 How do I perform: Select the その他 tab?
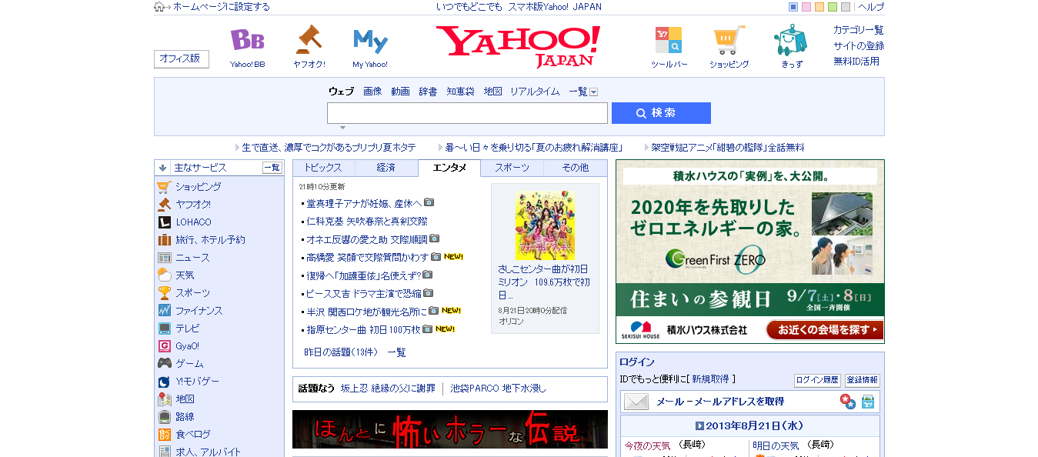coord(576,168)
